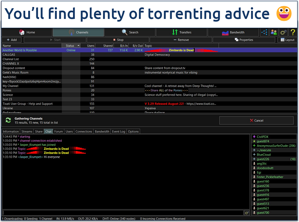The width and height of the screenshot is (299, 222).
Task: Click the friends/users group icon
Action: (274, 32)
